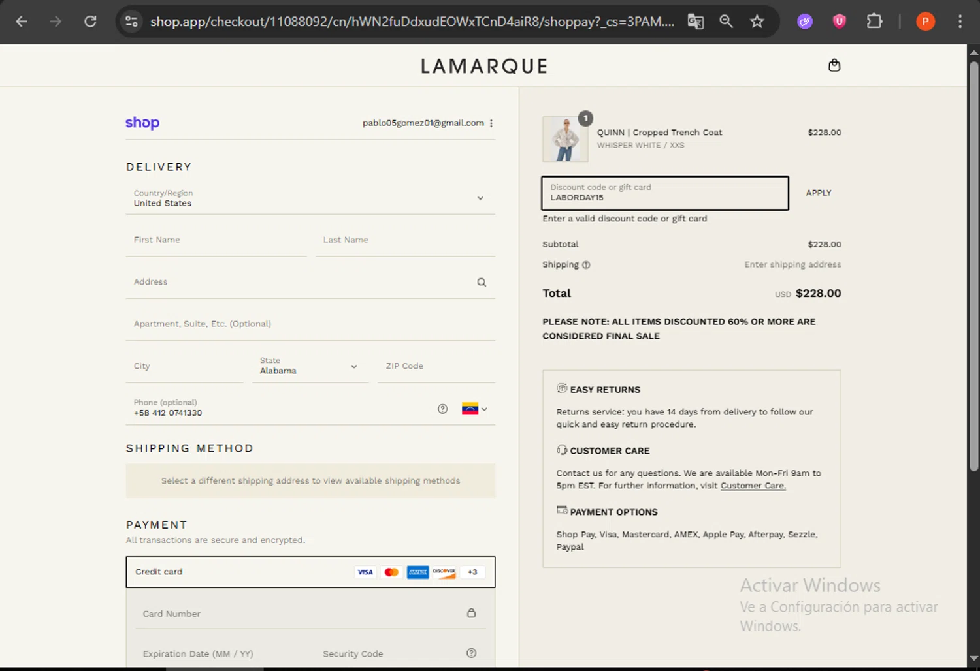Open site information icon in address bar

tap(131, 22)
